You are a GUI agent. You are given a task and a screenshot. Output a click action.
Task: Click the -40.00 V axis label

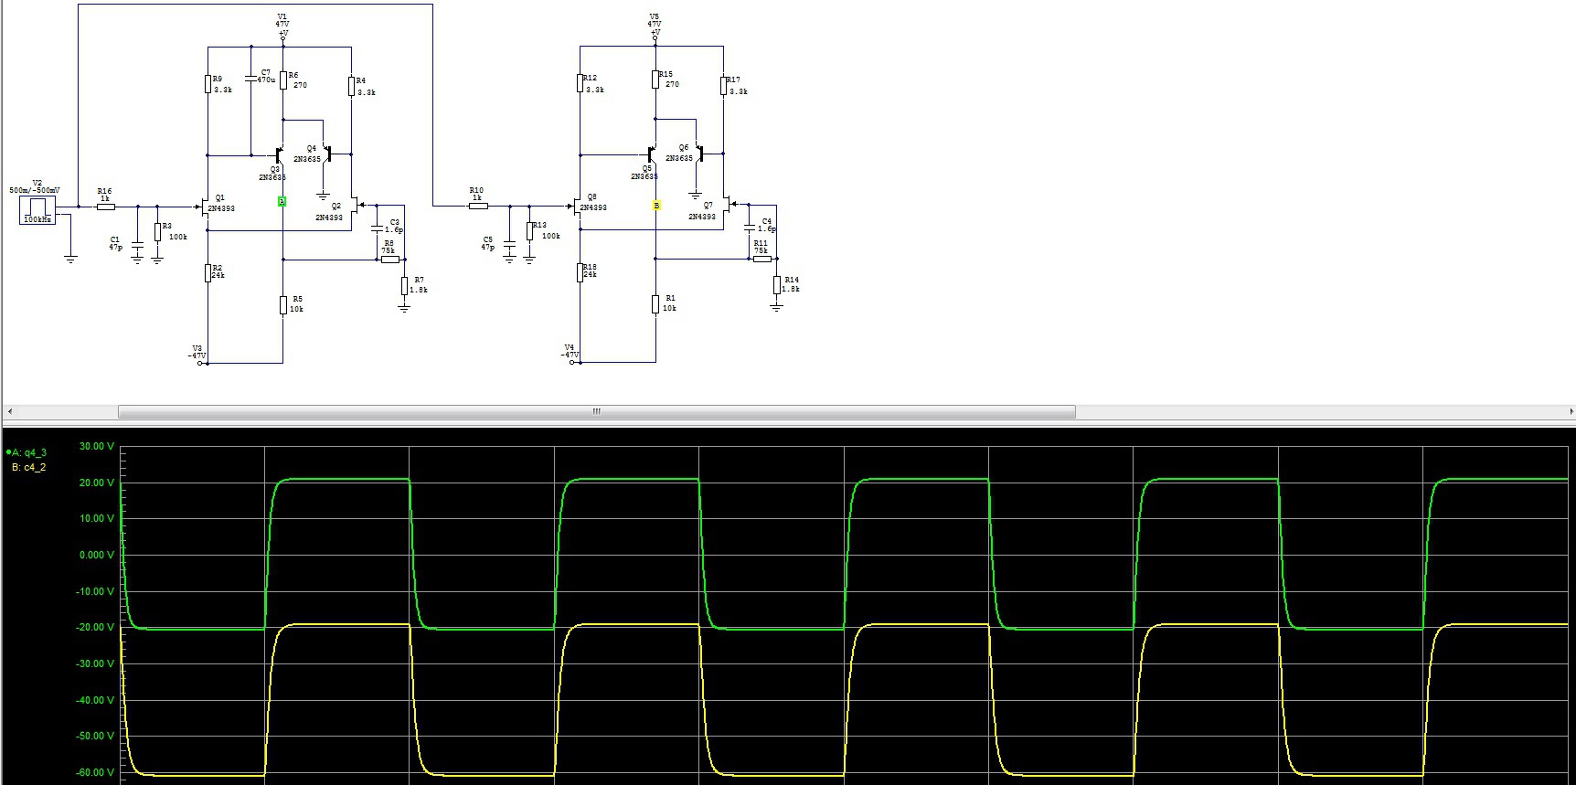point(95,700)
